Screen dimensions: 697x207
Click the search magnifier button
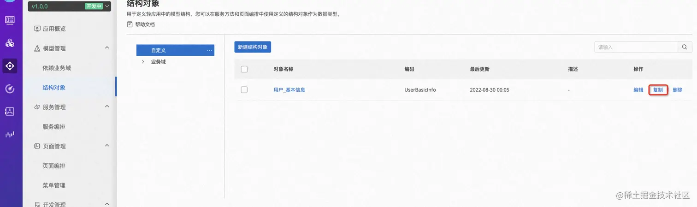(x=685, y=47)
